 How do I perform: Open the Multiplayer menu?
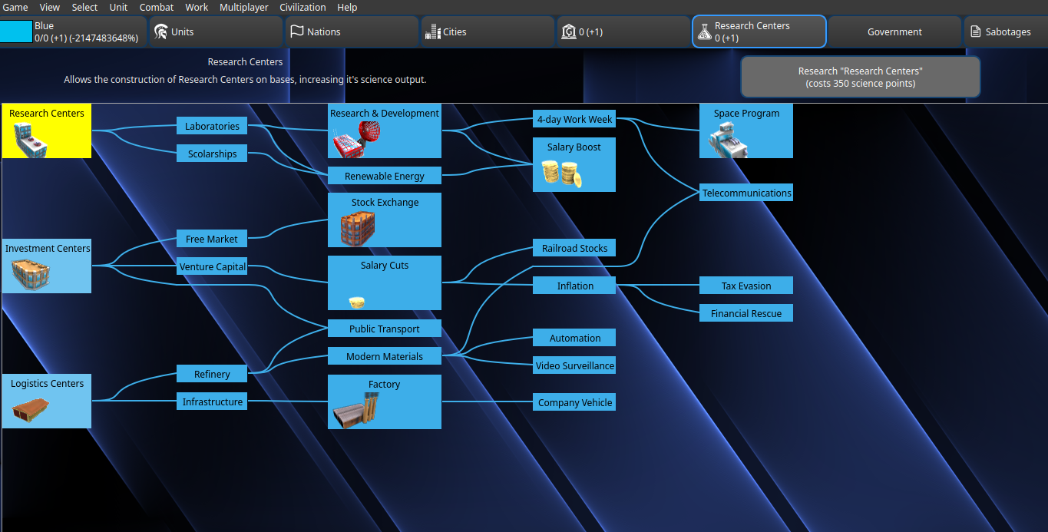pos(243,7)
